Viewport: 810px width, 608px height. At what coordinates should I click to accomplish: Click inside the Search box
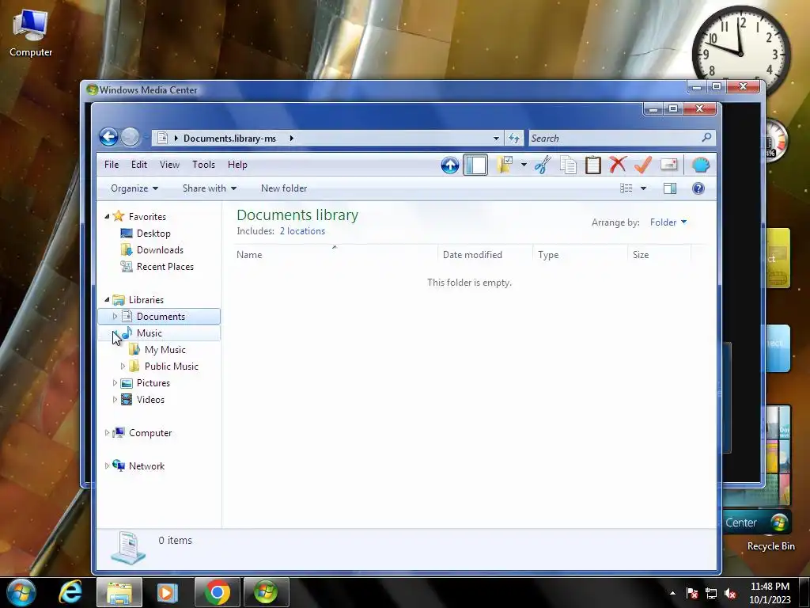[614, 138]
